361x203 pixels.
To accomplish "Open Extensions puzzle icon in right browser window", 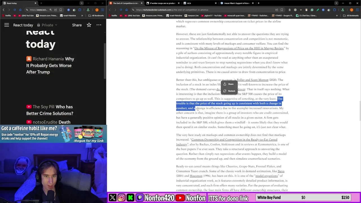I will (x=334, y=10).
